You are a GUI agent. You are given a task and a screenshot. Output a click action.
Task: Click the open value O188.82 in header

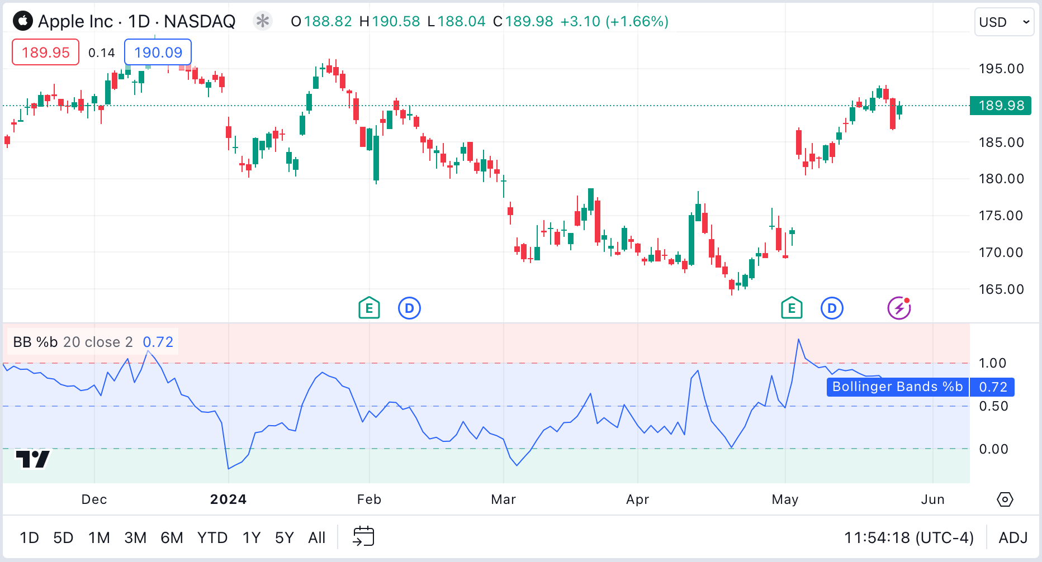[x=321, y=21]
